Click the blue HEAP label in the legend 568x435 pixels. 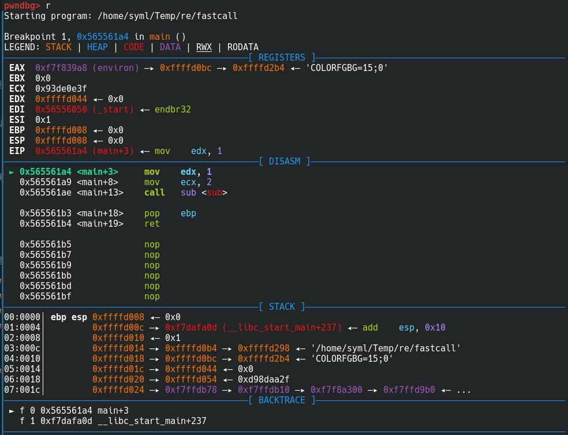point(98,47)
